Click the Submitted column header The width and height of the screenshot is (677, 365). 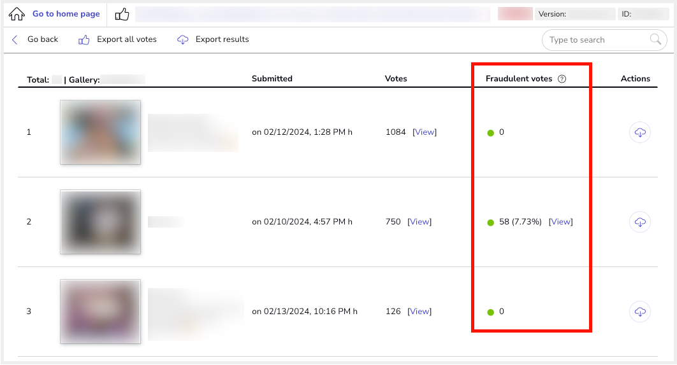272,78
